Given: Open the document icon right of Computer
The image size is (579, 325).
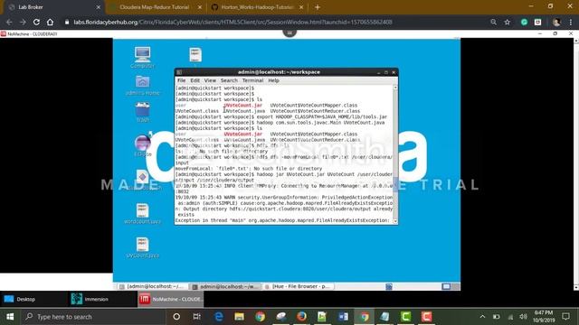Looking at the screenshot, I should point(195,55).
